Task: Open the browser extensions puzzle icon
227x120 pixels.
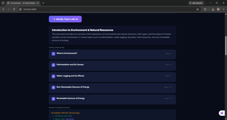Action: (x=205, y=9)
